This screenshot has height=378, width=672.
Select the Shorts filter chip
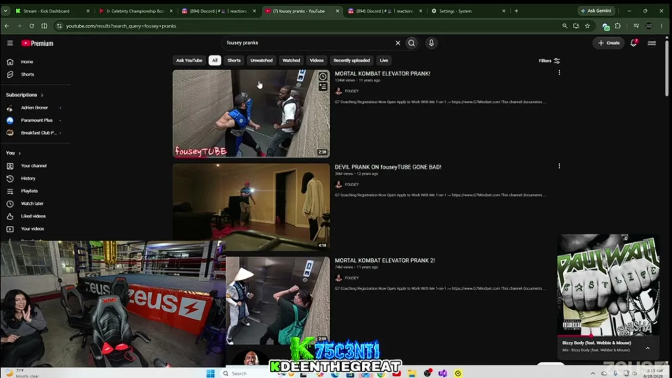coord(234,60)
